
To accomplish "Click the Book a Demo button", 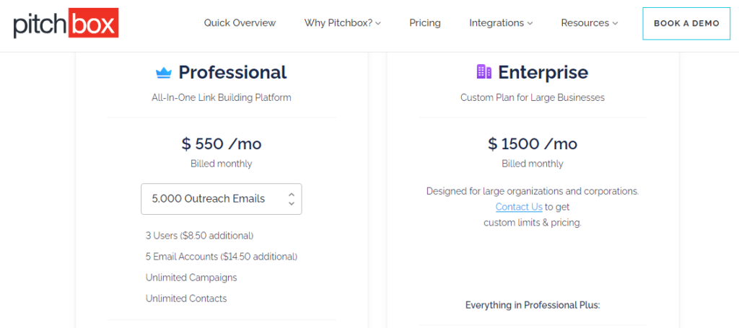I will pos(686,23).
